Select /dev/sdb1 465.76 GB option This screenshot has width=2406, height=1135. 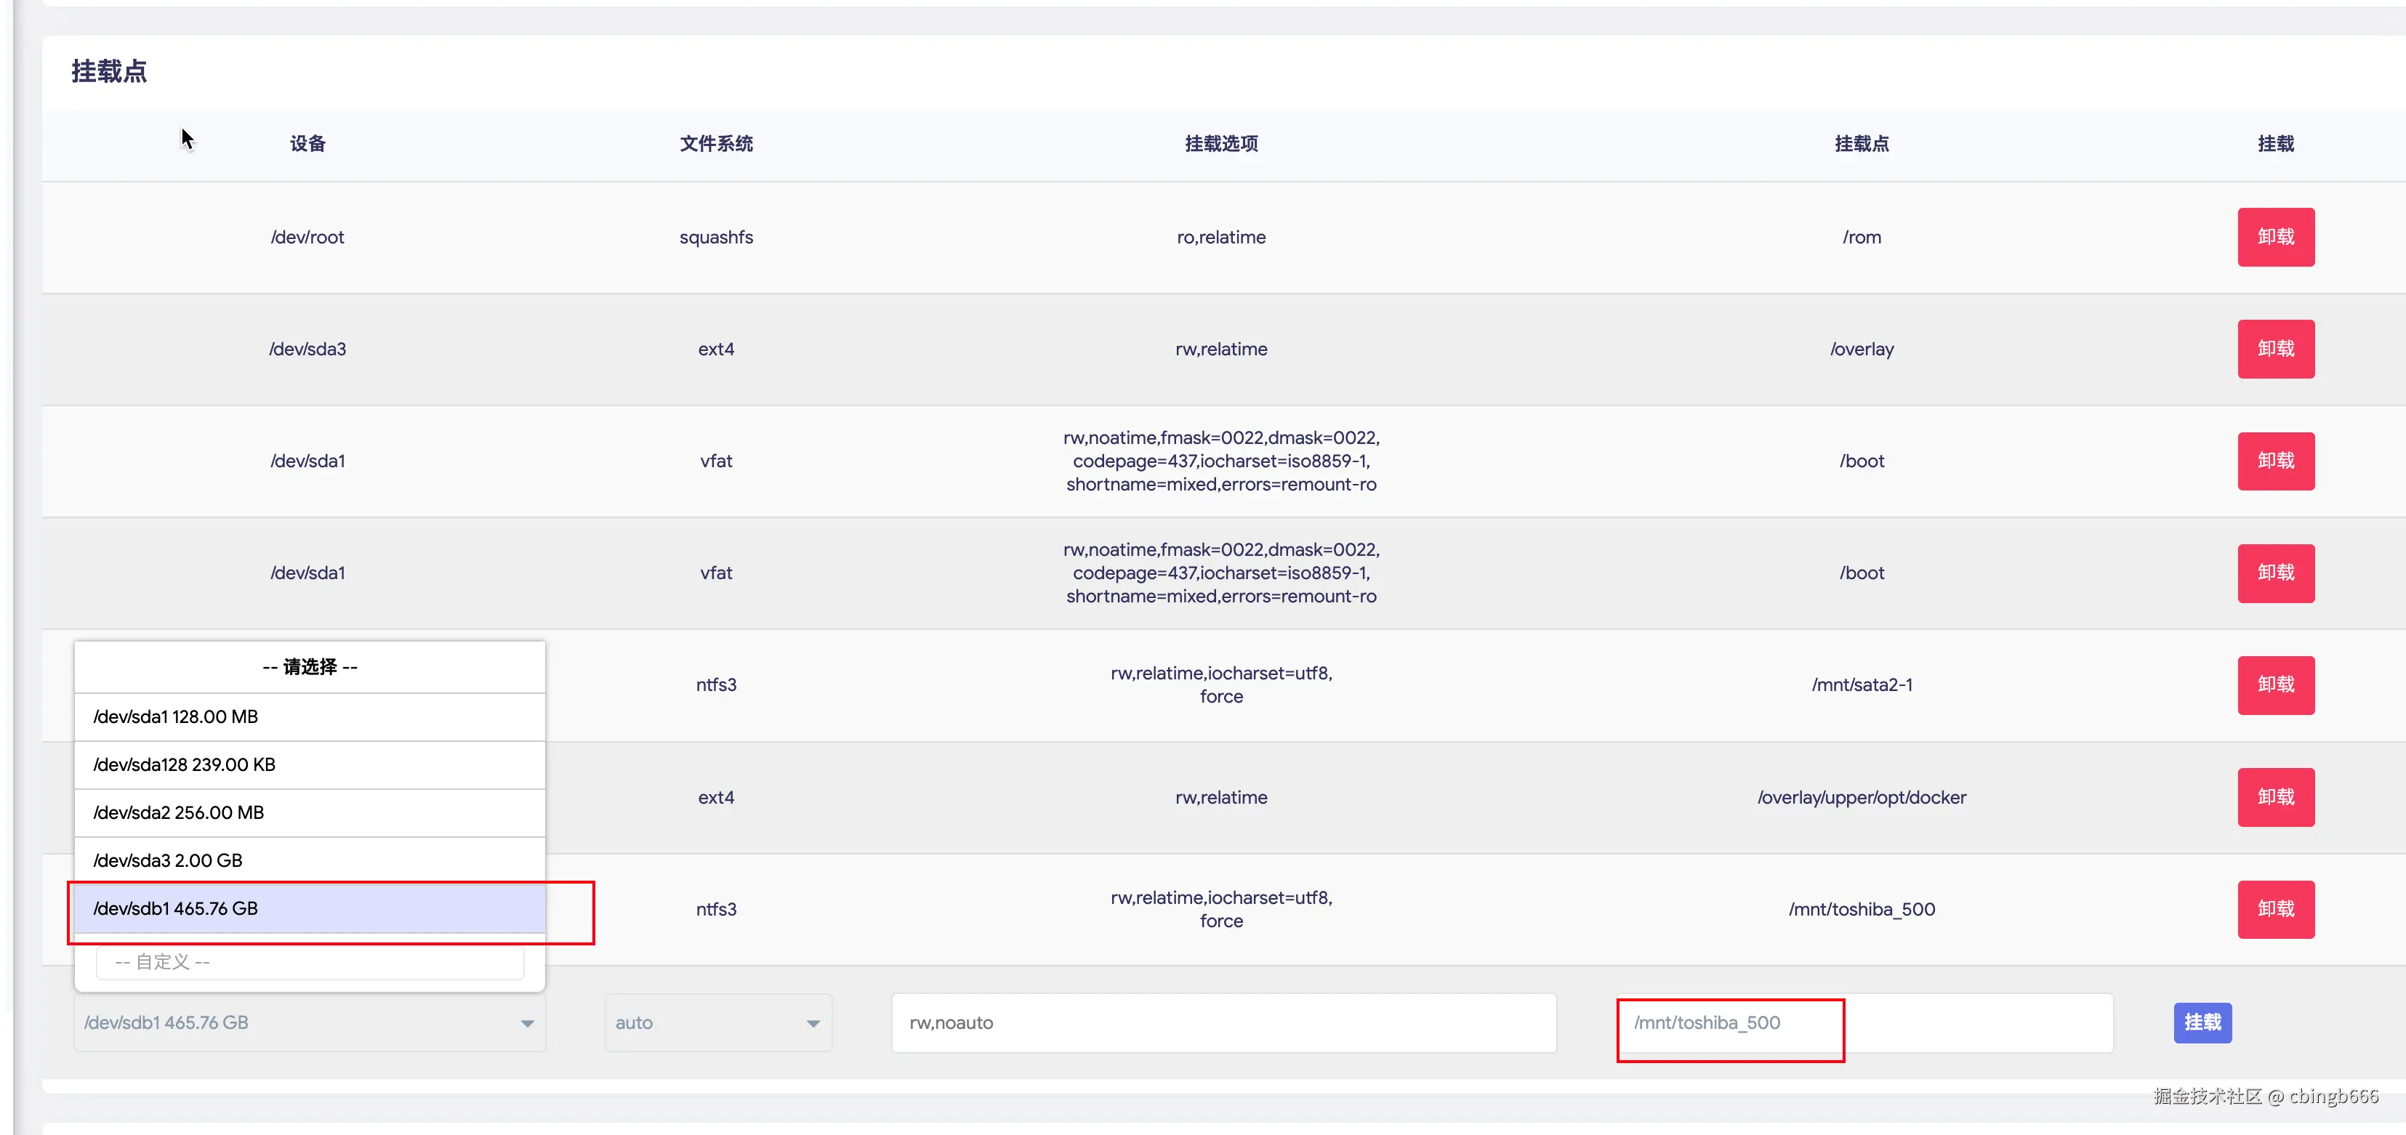pos(309,908)
